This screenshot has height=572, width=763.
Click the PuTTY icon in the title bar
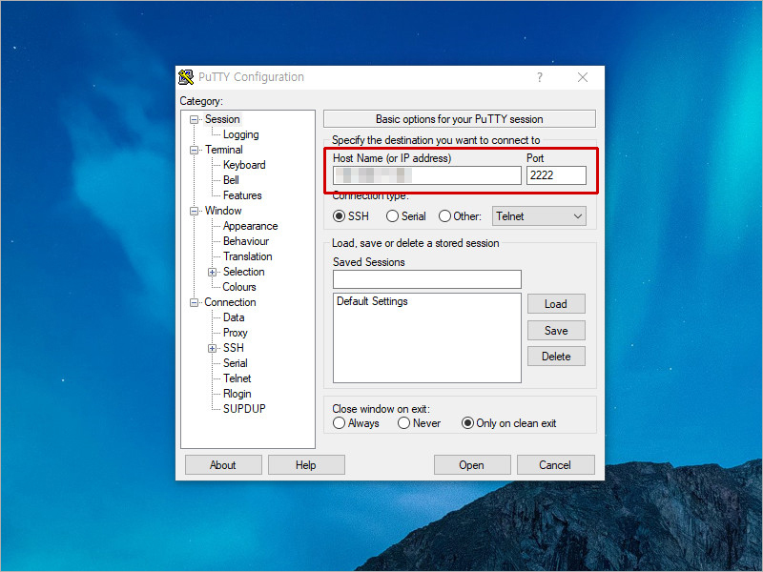click(x=186, y=77)
